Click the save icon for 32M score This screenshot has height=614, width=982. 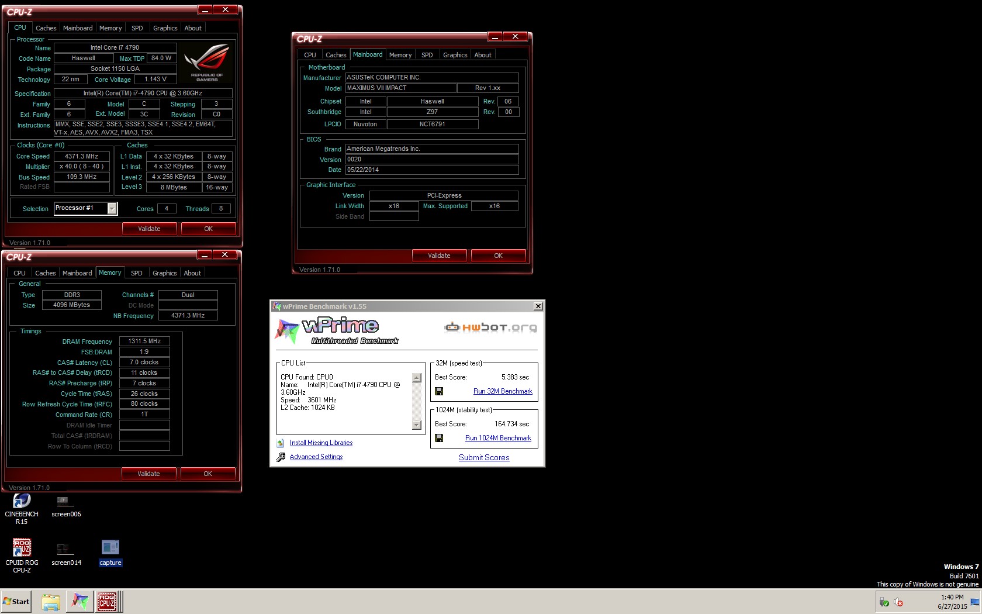(439, 391)
